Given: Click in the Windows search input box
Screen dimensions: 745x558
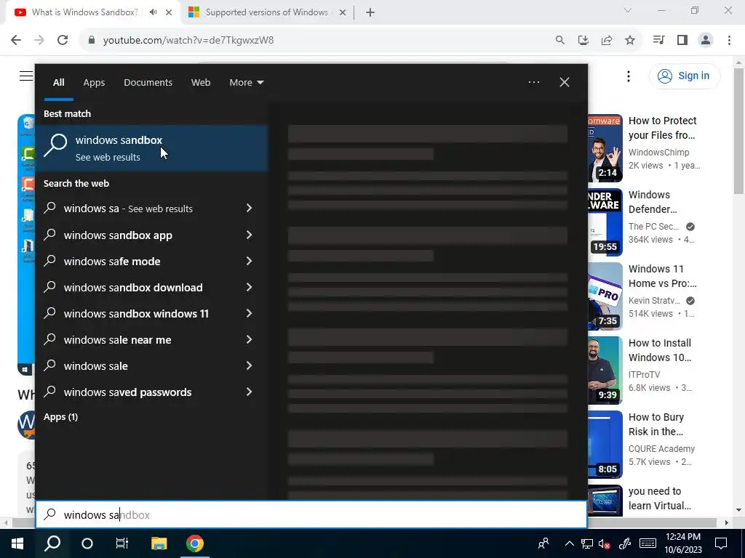Looking at the screenshot, I should click(x=311, y=514).
